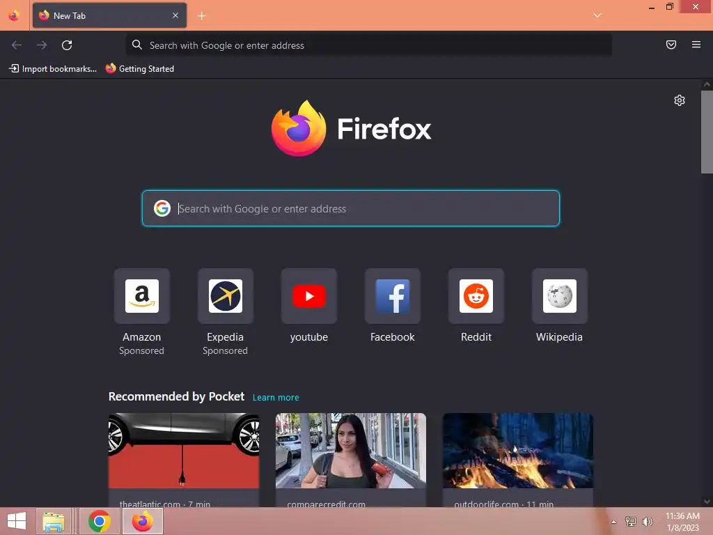This screenshot has height=535, width=713.
Task: Show hidden system tray icons arrow
Action: coord(614,522)
